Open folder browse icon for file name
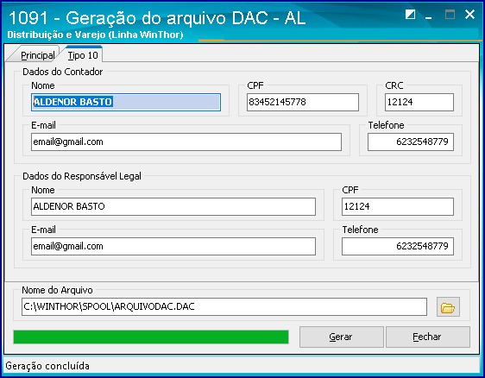The height and width of the screenshot is (378, 485). pyautogui.click(x=448, y=307)
